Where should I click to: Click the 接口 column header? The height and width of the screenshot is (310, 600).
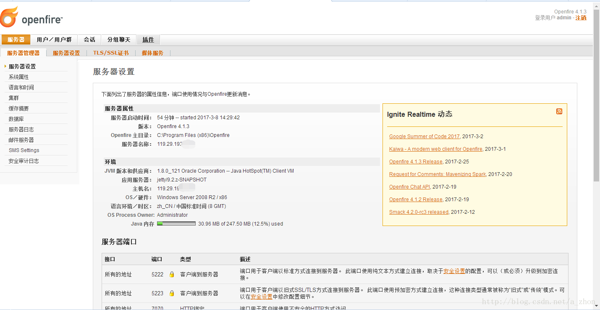(x=110, y=259)
